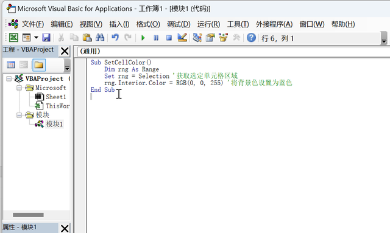This screenshot has width=390, height=233.
Task: Select 模块1 module in the tree
Action: (x=54, y=124)
